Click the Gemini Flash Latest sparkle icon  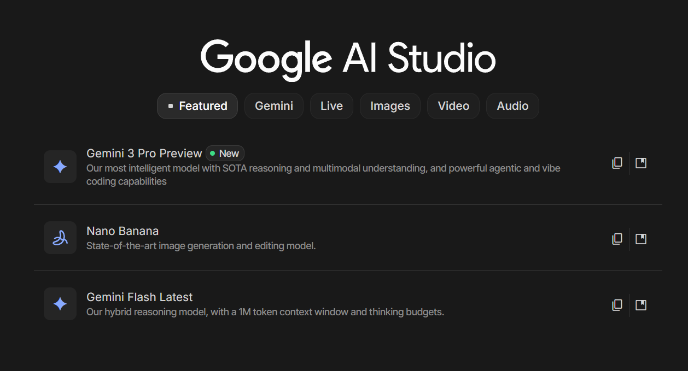click(60, 304)
